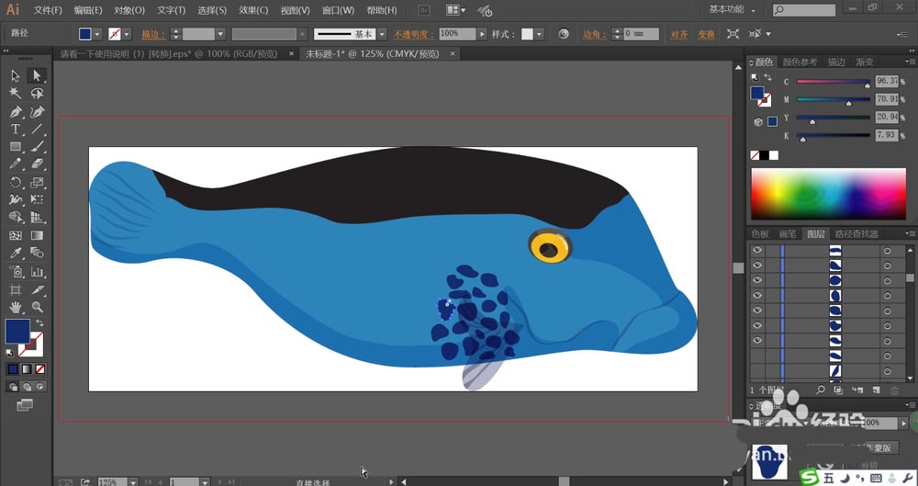Open the 效果(C) menu
The width and height of the screenshot is (918, 486).
[x=253, y=10]
